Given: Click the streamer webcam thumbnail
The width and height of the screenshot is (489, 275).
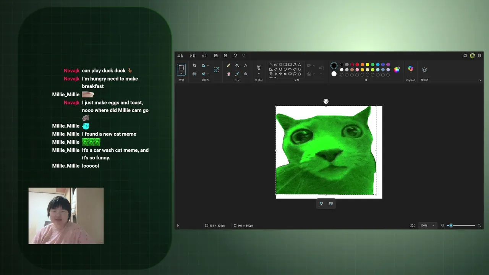Looking at the screenshot, I should click(66, 216).
